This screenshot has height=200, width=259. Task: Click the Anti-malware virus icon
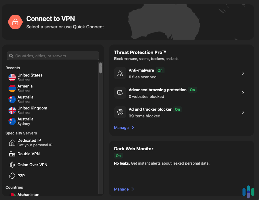120,73
